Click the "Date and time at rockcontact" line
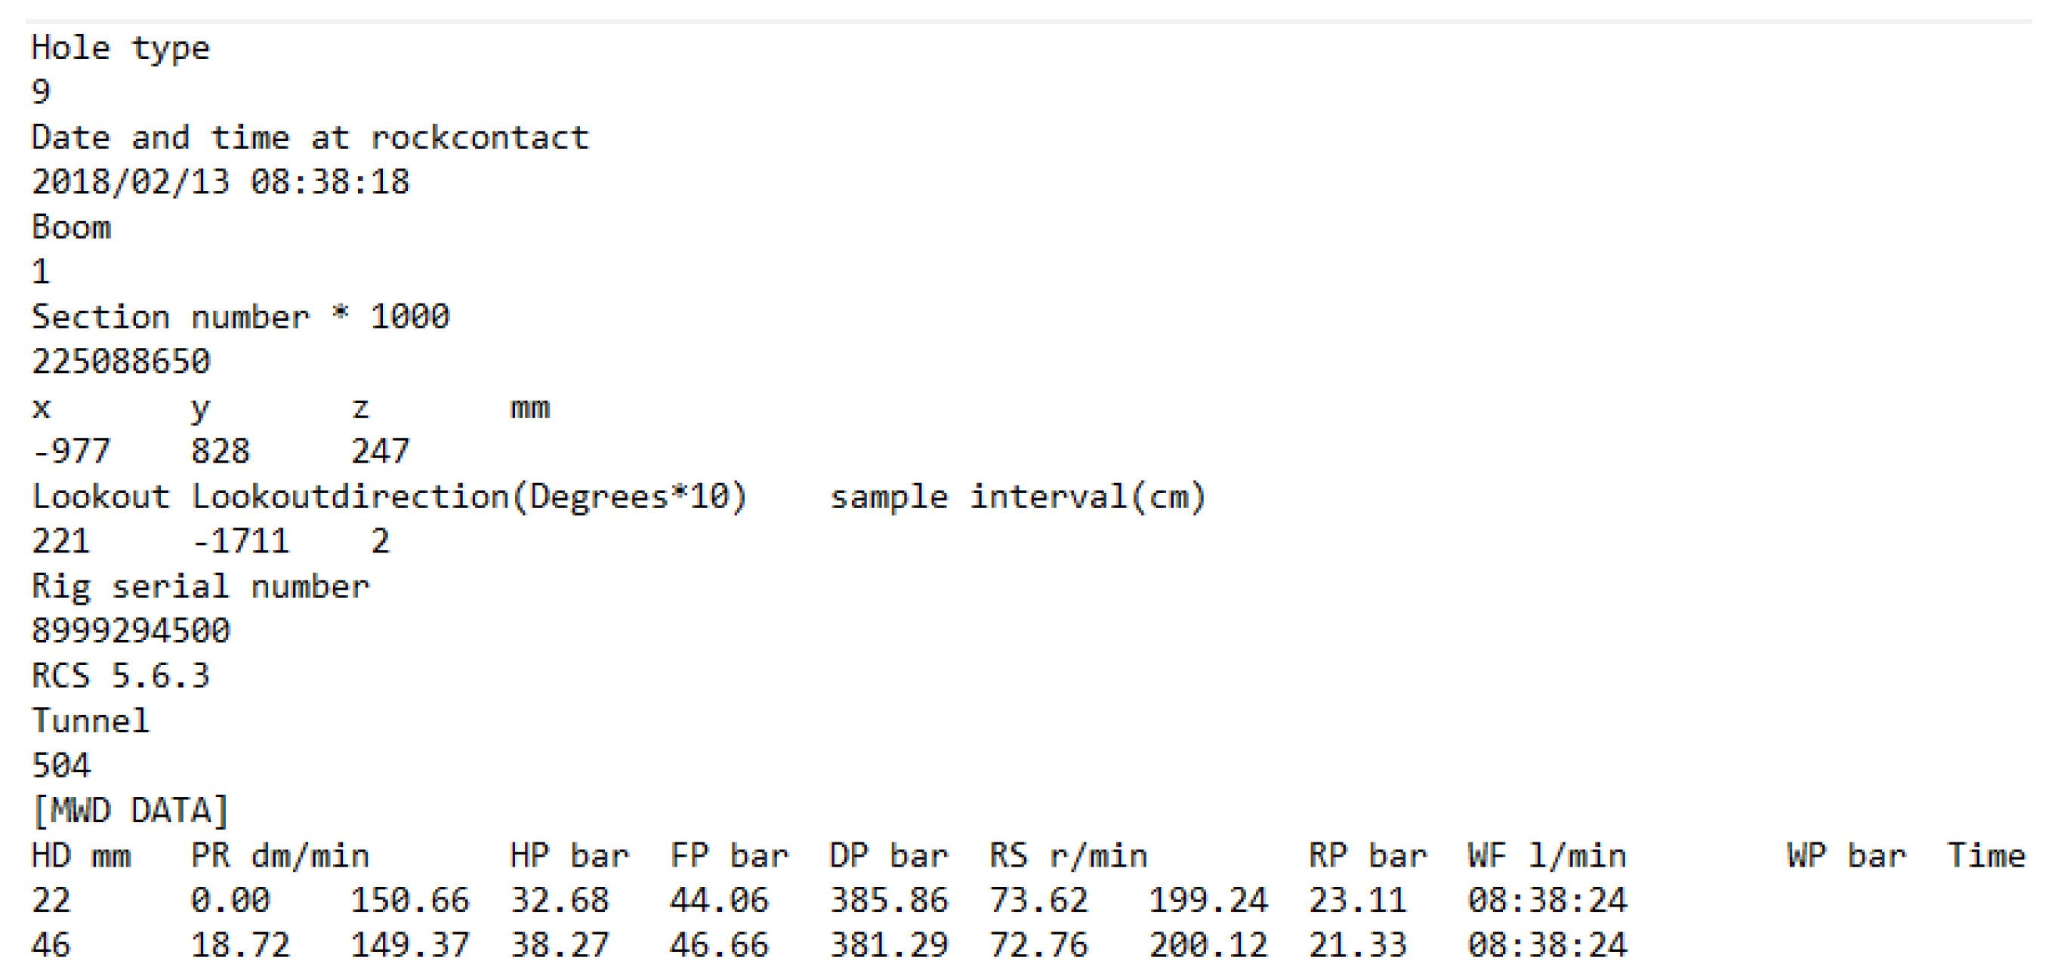The width and height of the screenshot is (2061, 976). click(310, 137)
